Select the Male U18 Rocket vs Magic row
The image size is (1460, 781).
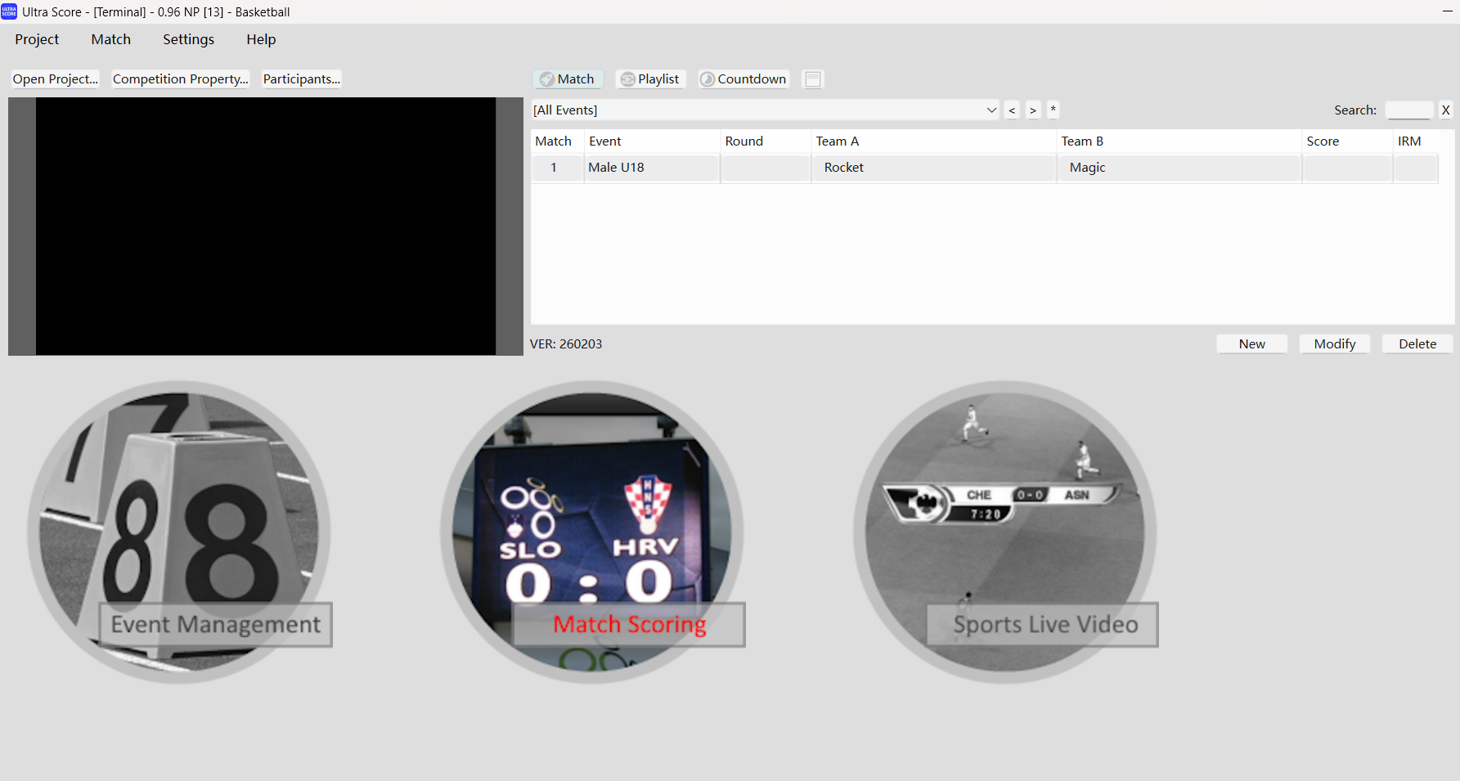coord(842,168)
